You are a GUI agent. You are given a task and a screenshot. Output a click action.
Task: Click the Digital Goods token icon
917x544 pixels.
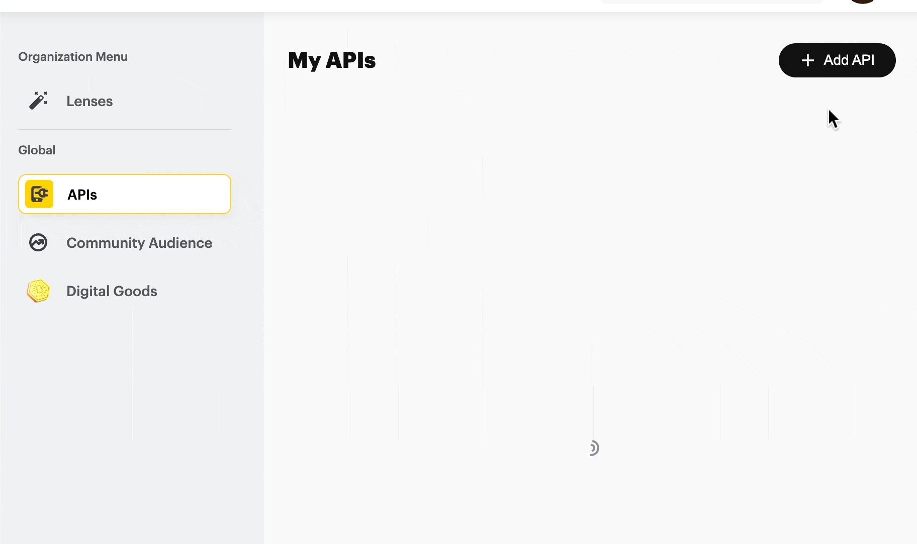[39, 291]
